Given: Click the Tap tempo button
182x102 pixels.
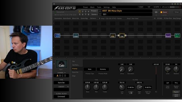Looking at the screenshot, I should [149, 7].
